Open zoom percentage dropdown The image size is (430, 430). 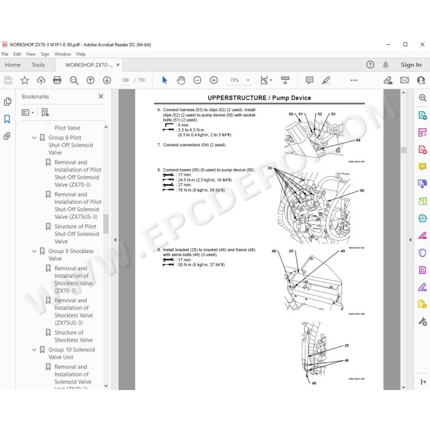coord(248,80)
